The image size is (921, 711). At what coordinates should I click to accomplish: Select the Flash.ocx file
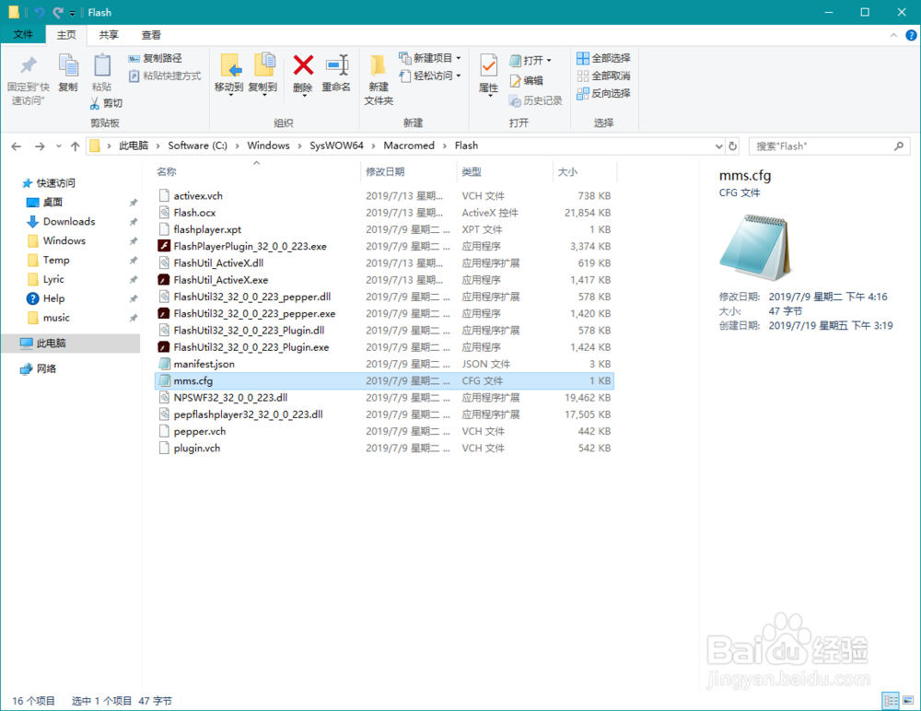click(194, 213)
